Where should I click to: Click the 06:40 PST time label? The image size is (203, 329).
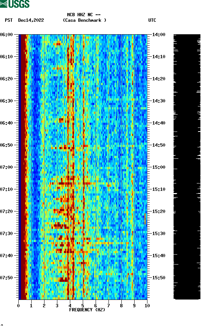tap(7, 123)
